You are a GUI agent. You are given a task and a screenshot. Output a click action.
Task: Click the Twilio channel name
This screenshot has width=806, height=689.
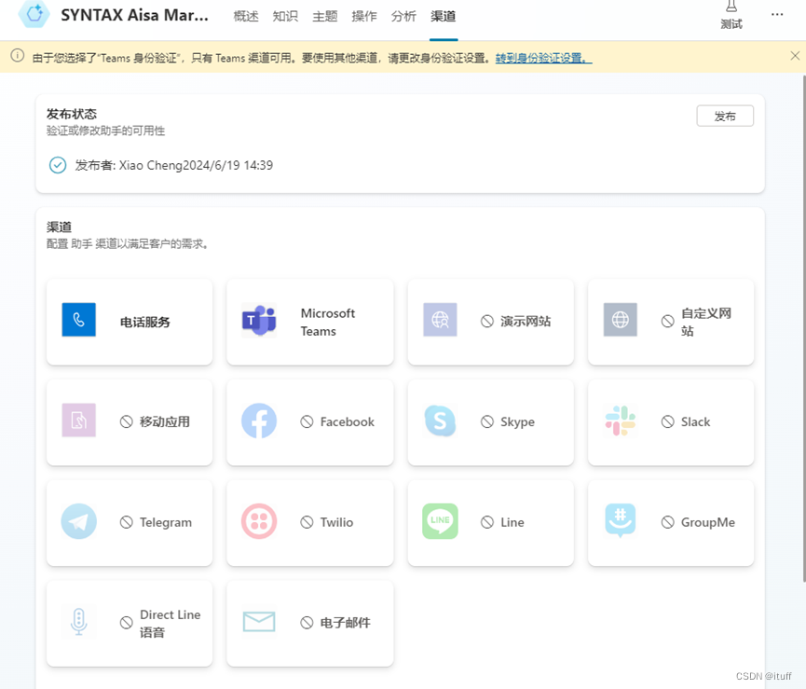tap(336, 522)
